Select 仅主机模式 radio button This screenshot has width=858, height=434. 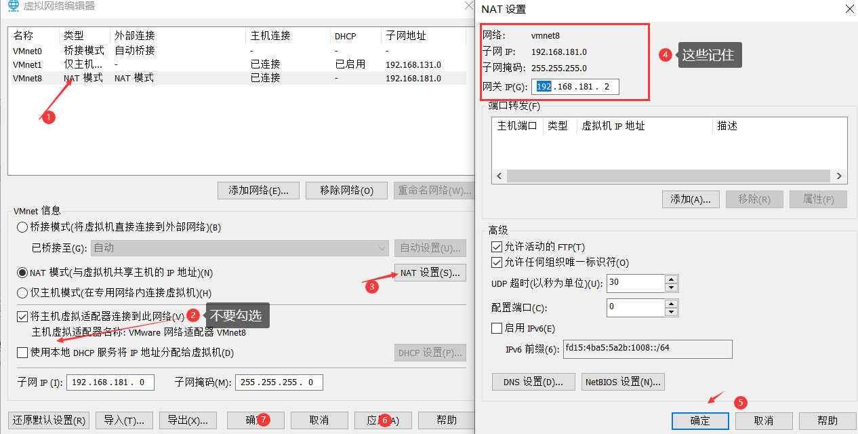pos(22,293)
